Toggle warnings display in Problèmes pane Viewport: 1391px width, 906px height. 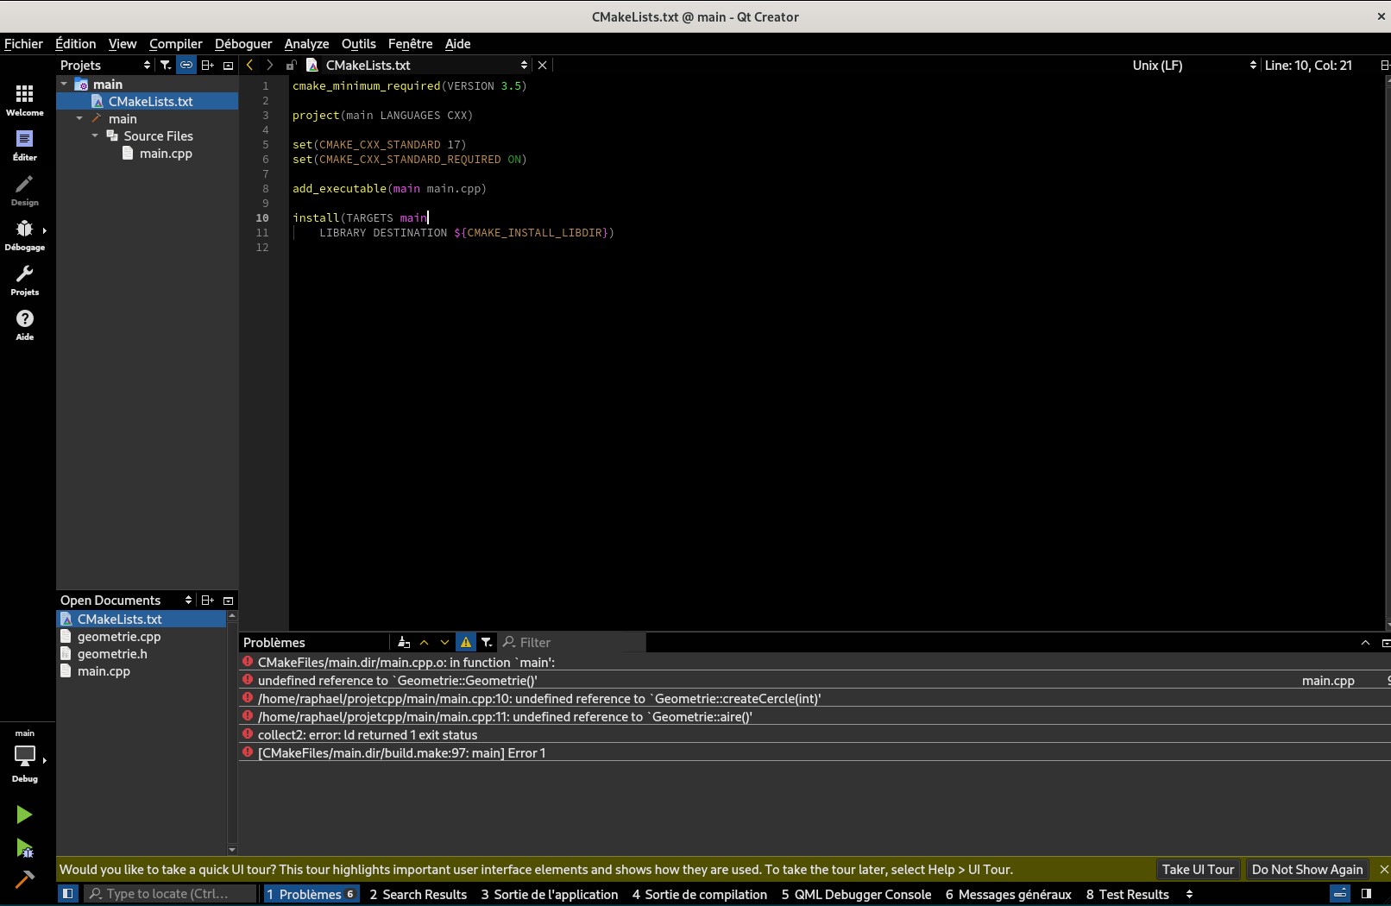pos(466,642)
